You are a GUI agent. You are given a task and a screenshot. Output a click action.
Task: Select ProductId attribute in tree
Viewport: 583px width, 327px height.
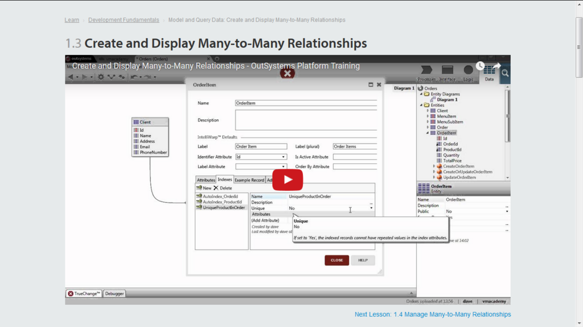(452, 149)
